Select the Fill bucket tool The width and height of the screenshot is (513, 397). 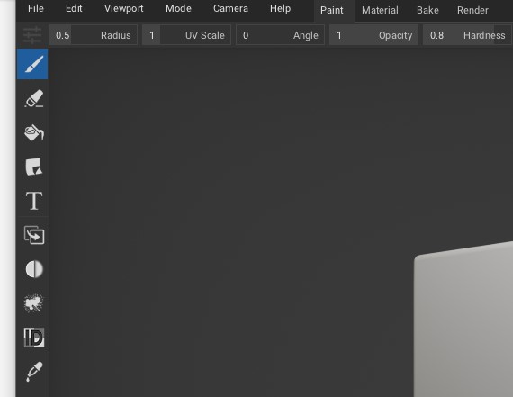[34, 132]
